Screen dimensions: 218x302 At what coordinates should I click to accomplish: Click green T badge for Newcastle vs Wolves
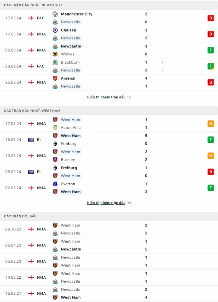(x=211, y=50)
